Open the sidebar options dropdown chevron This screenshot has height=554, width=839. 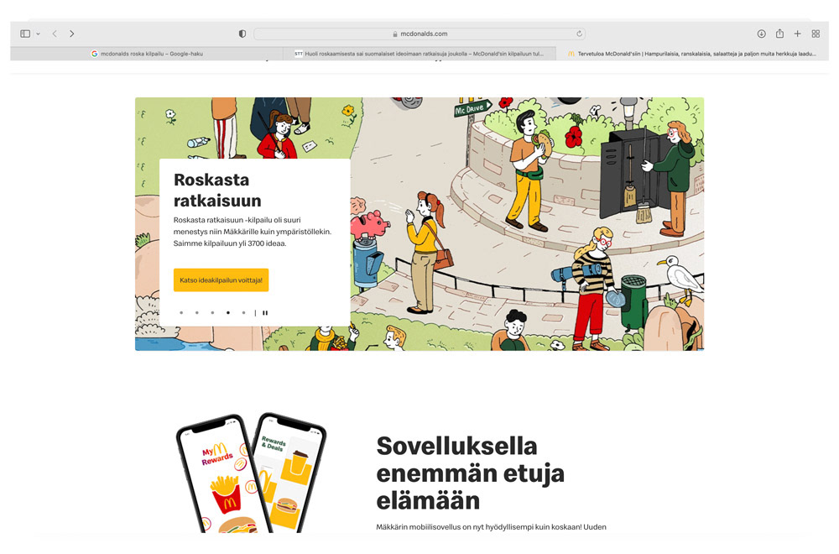pos(38,34)
